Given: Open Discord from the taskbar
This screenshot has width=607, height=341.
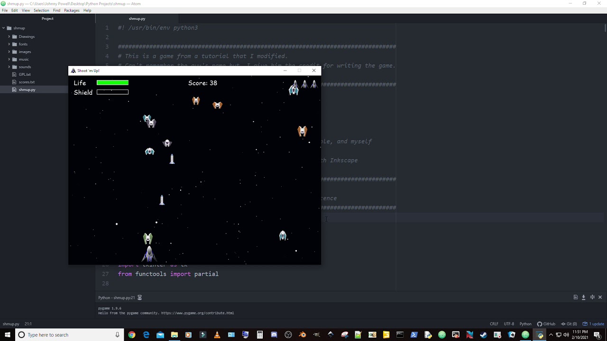Looking at the screenshot, I should point(274,335).
